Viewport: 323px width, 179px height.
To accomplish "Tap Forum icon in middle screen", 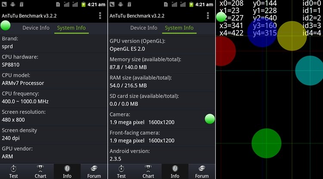I will point(202,168).
